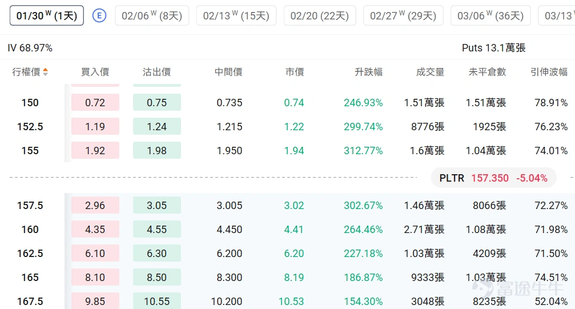575x309 pixels.
Task: Click the circled E earnings icon
Action: click(99, 16)
